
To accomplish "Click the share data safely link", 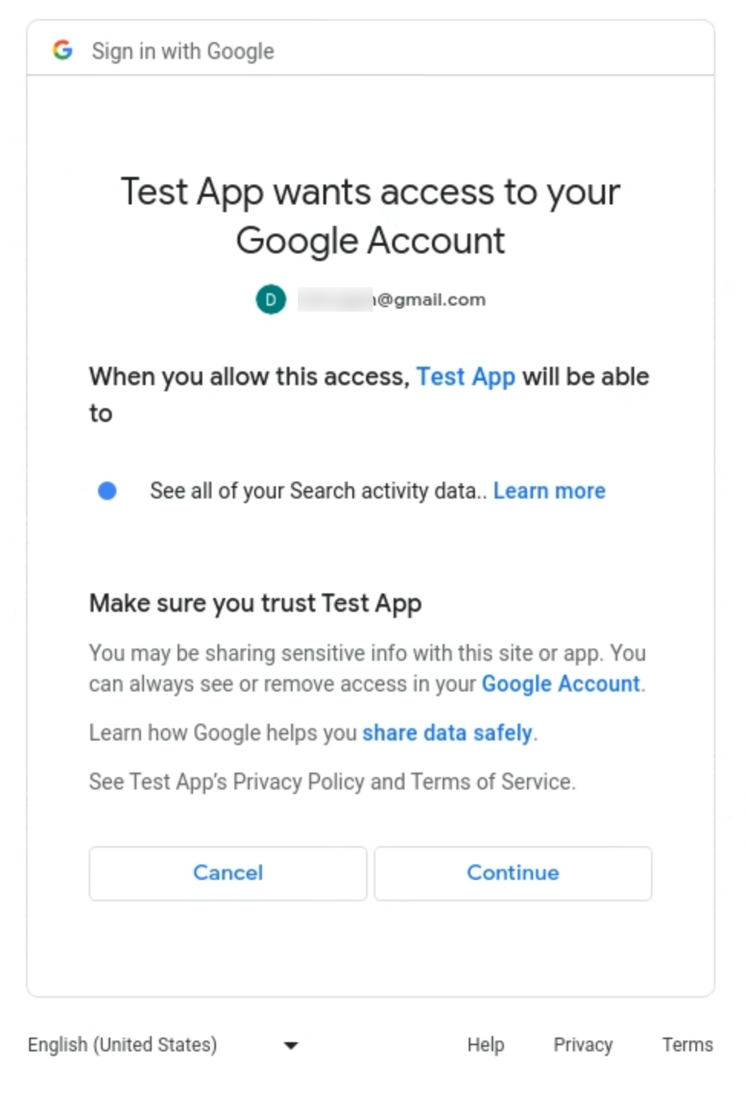I will point(447,733).
